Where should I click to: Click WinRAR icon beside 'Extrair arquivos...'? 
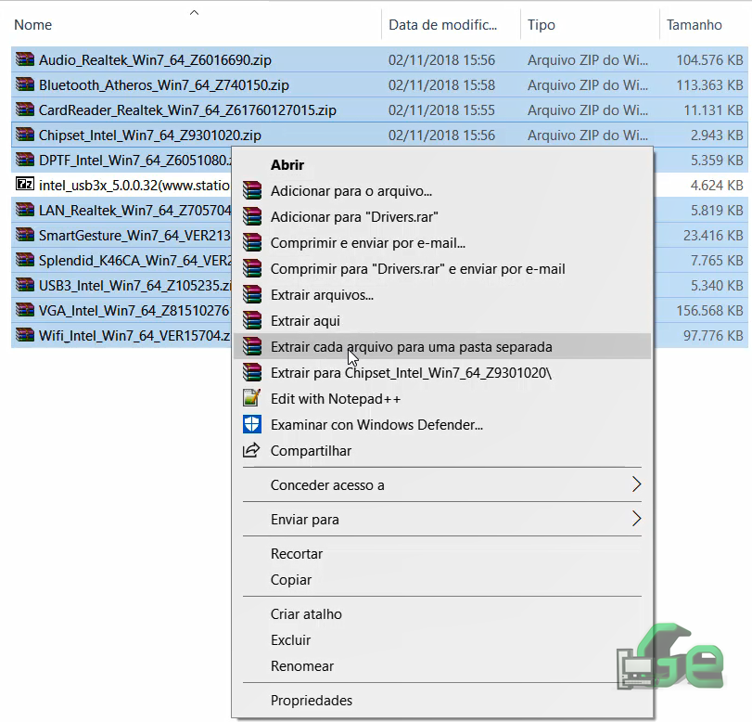tap(252, 294)
